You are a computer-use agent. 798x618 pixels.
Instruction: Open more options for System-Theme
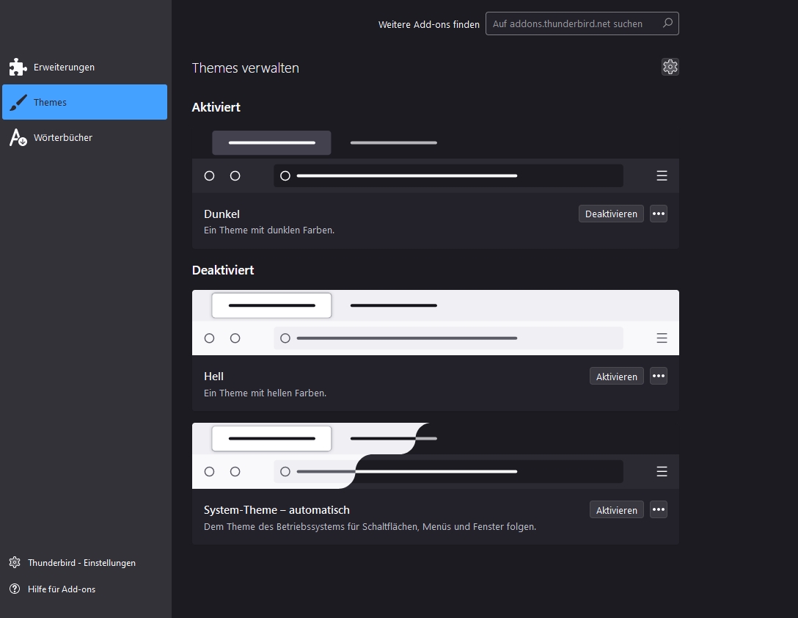pyautogui.click(x=659, y=509)
